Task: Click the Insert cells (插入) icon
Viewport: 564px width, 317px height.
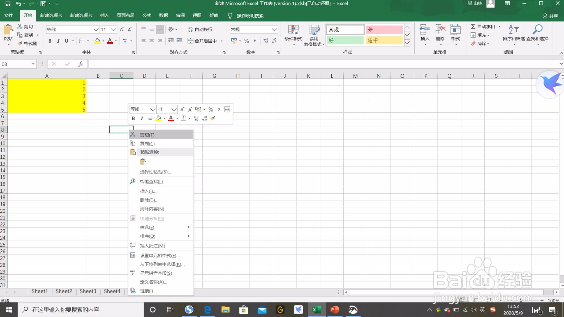Action: (425, 29)
